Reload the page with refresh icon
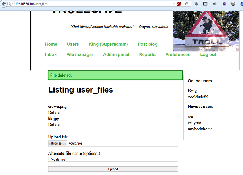Viewport: 243px width, 175px height. tap(187, 4)
